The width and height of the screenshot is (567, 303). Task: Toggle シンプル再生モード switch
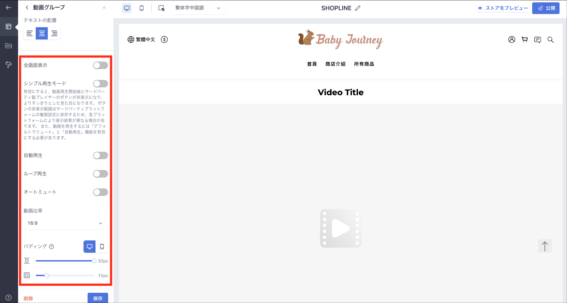[101, 84]
